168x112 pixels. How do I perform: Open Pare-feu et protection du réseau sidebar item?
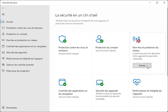click(x=22, y=40)
